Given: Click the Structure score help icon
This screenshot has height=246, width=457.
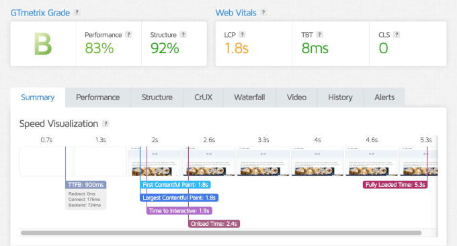Looking at the screenshot, I should [x=183, y=35].
